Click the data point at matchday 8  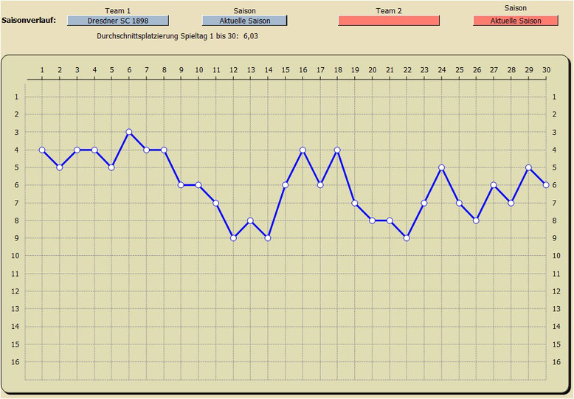click(x=164, y=150)
